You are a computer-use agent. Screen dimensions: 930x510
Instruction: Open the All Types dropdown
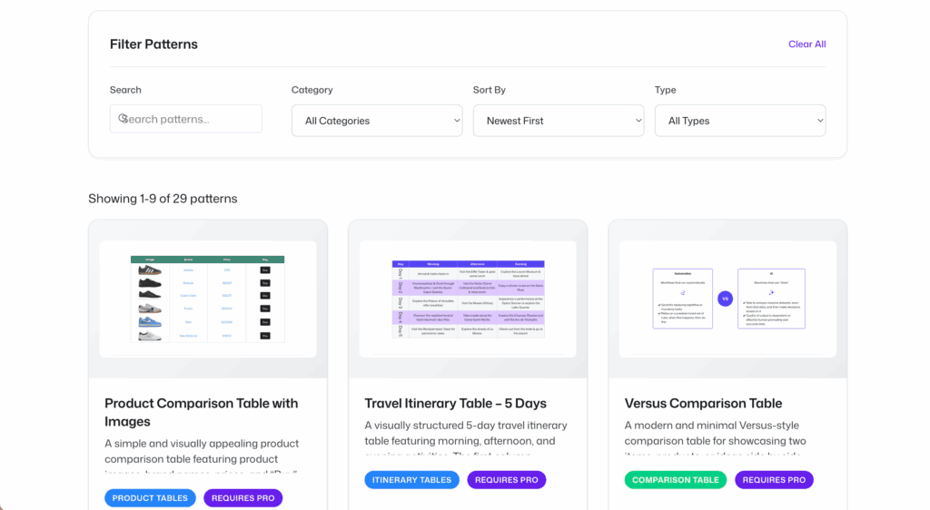(x=739, y=121)
